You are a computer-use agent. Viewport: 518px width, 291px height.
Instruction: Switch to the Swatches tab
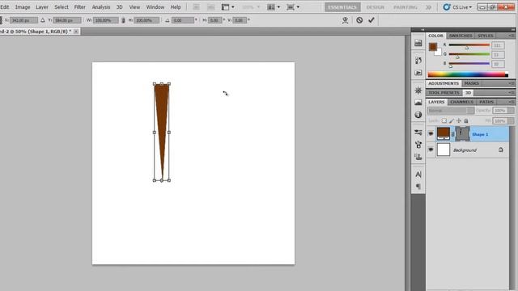click(461, 36)
